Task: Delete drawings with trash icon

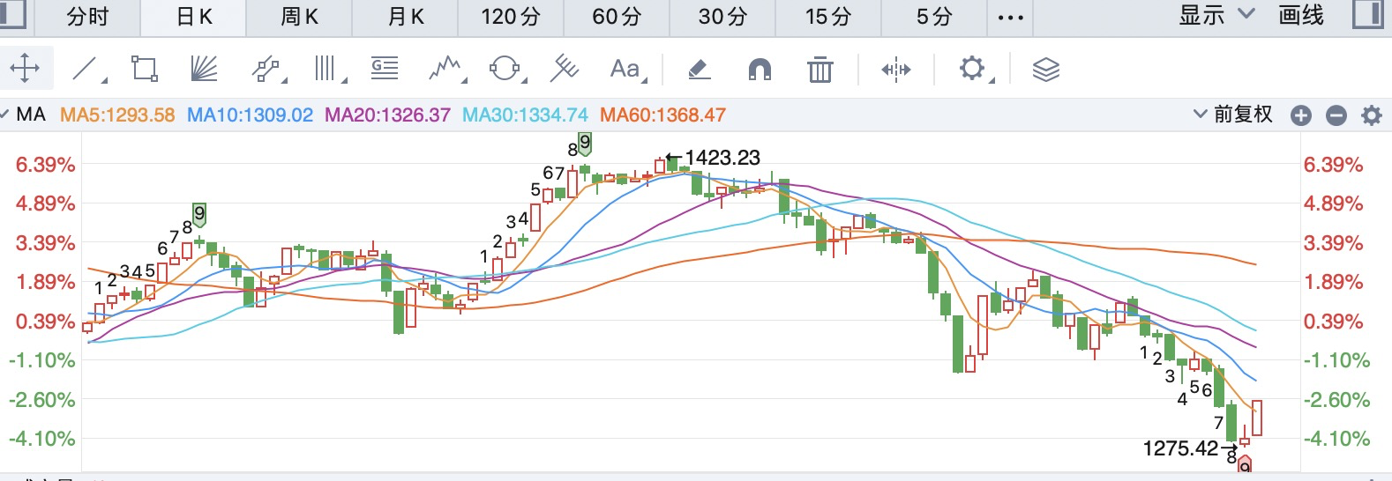Action: click(819, 68)
